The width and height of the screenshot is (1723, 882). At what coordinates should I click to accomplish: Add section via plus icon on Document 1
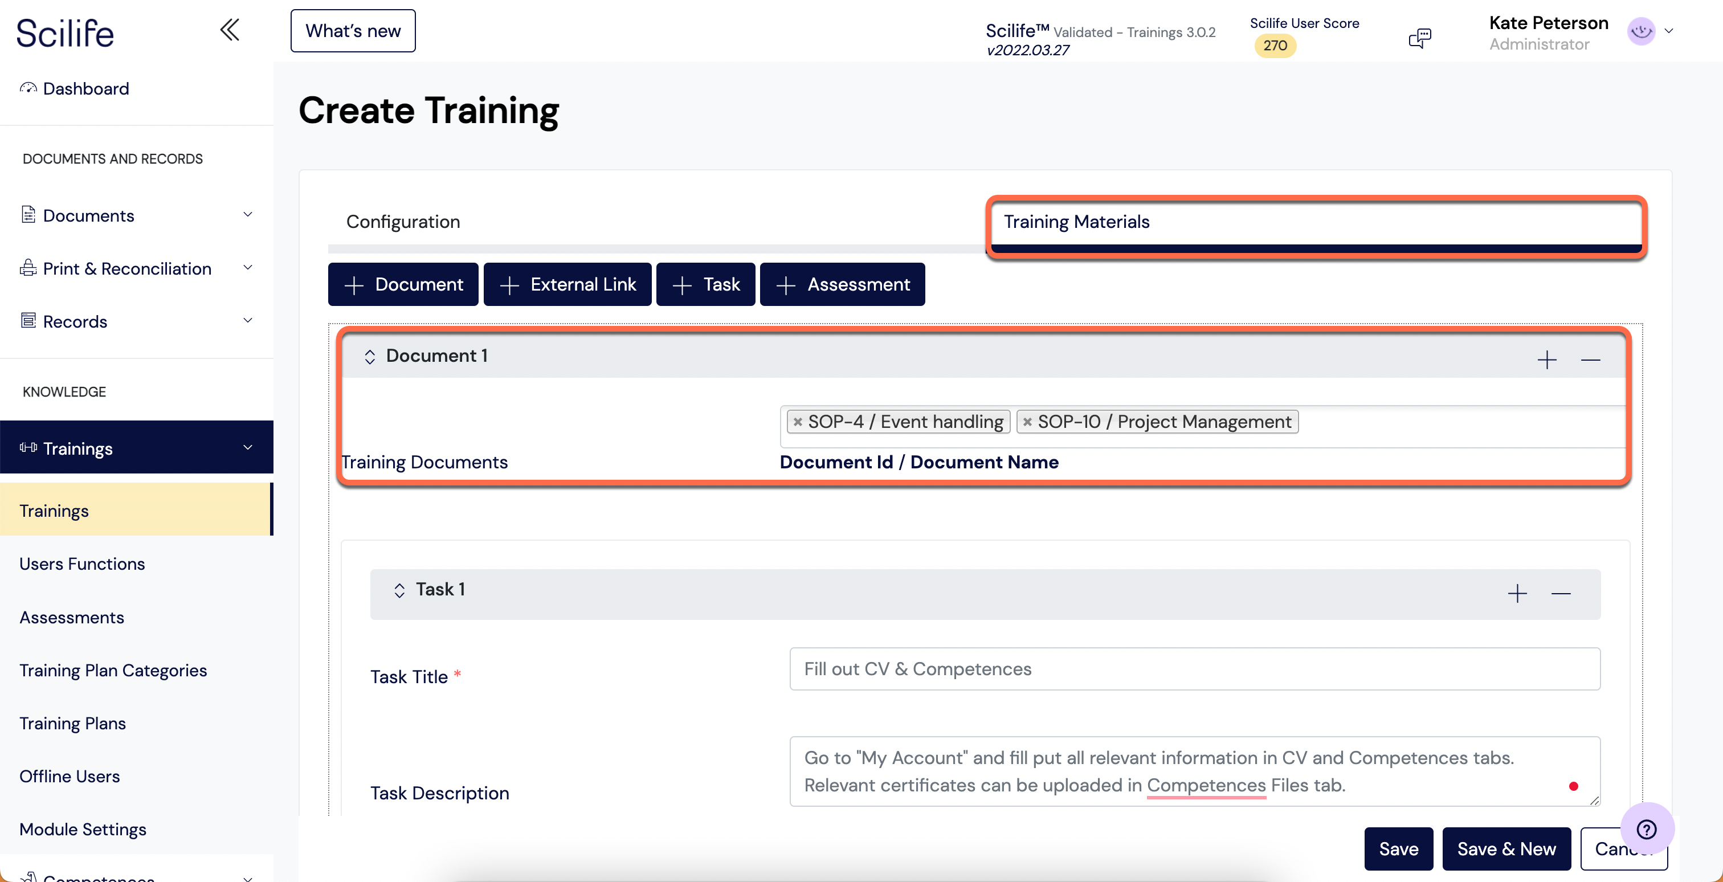(1546, 360)
